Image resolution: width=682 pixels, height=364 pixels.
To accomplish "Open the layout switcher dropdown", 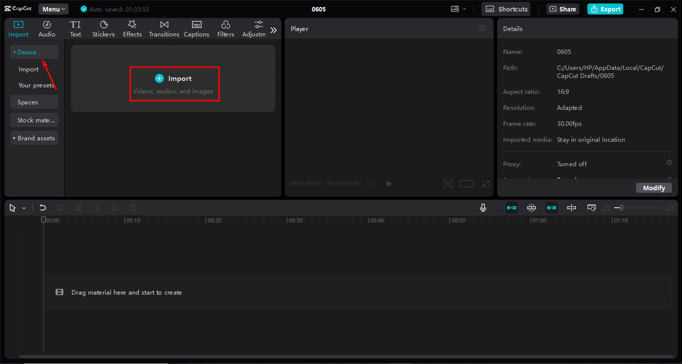I will (458, 9).
